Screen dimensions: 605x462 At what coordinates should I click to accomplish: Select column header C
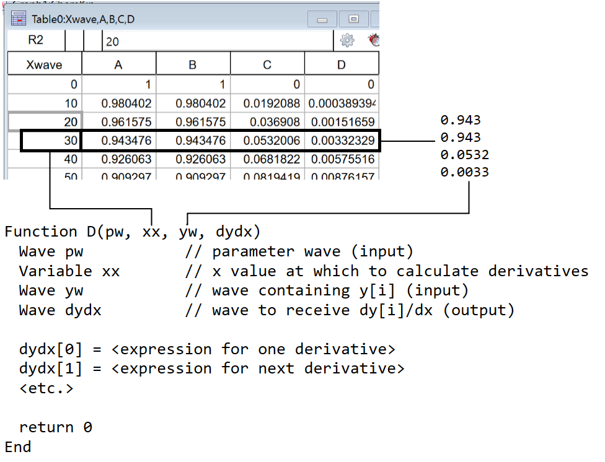[267, 64]
